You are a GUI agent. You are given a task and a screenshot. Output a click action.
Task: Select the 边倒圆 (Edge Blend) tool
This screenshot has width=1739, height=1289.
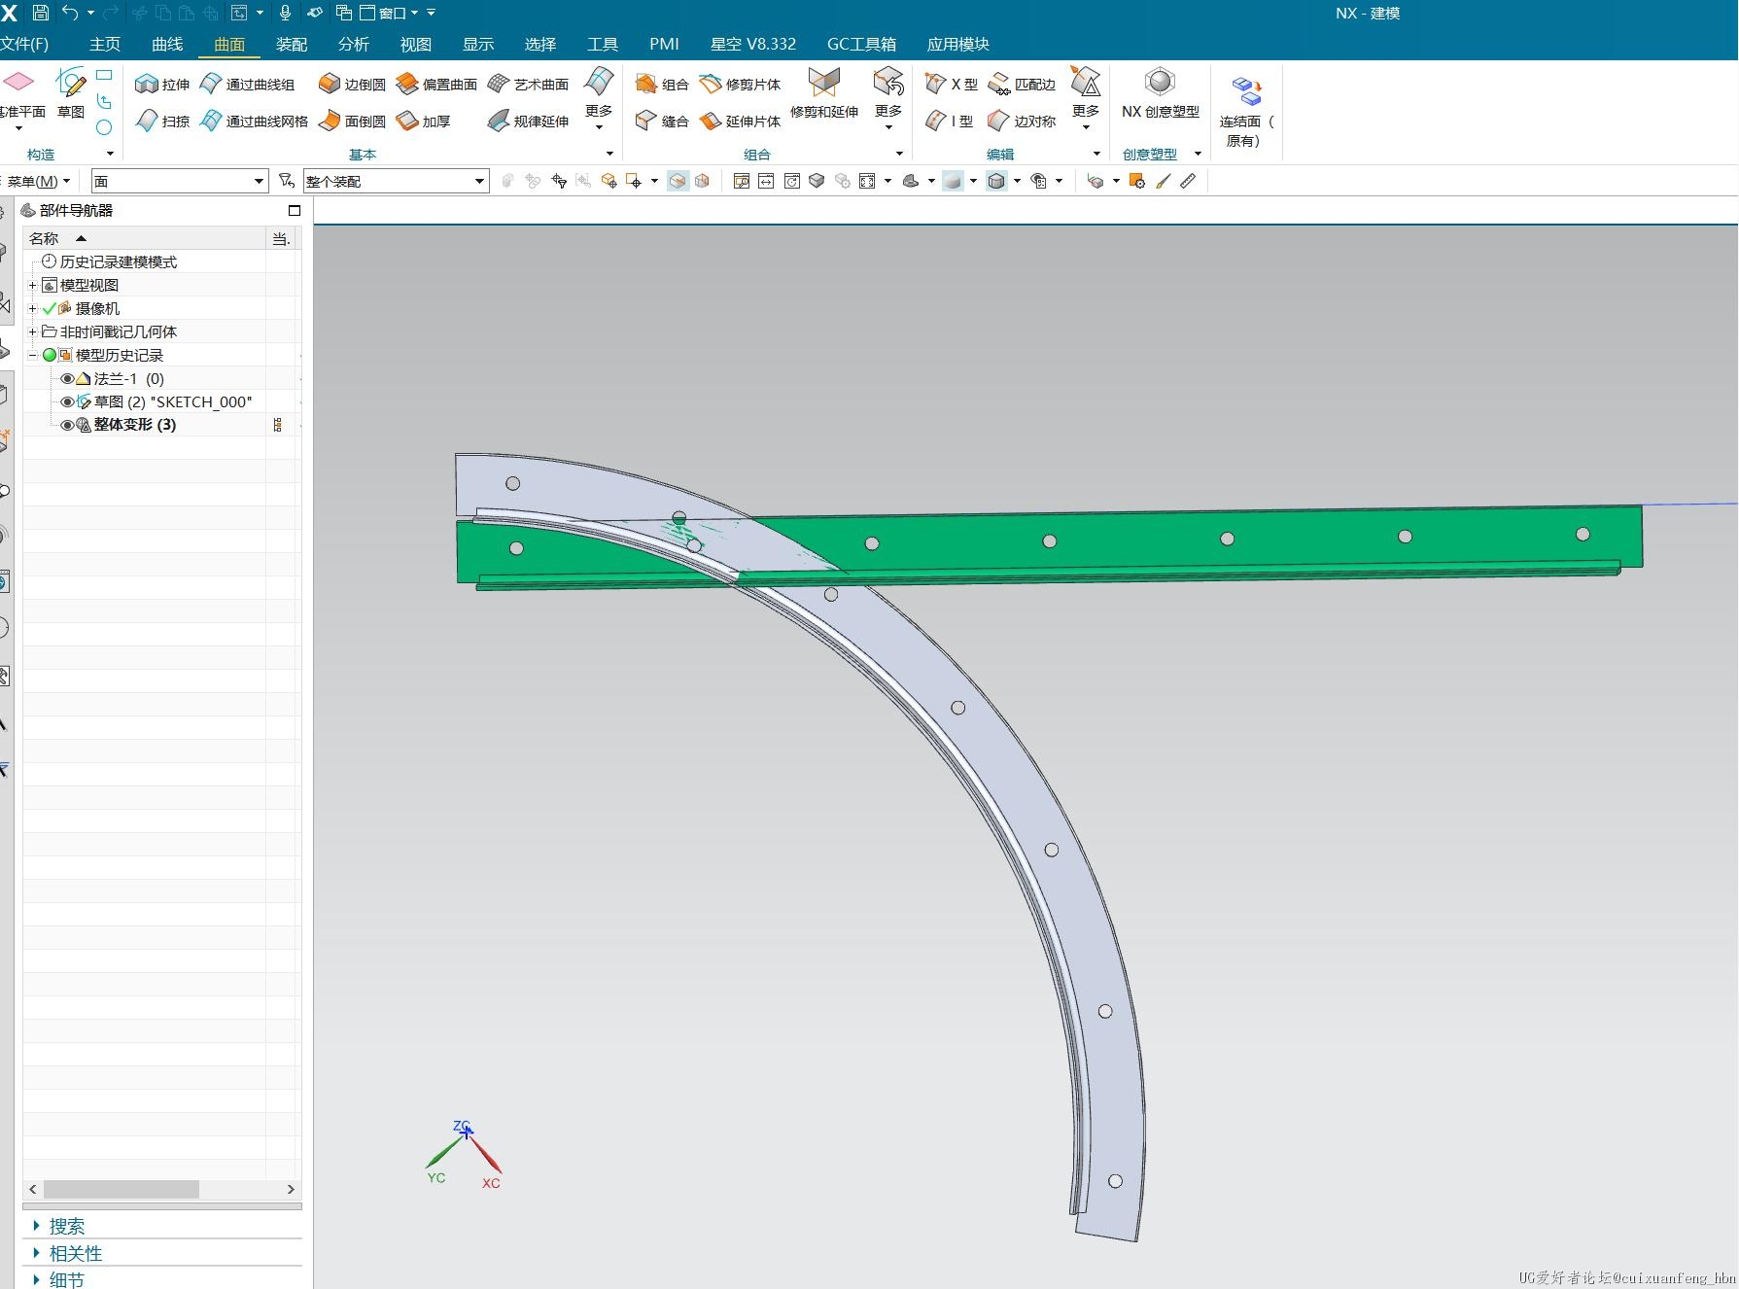(x=352, y=85)
